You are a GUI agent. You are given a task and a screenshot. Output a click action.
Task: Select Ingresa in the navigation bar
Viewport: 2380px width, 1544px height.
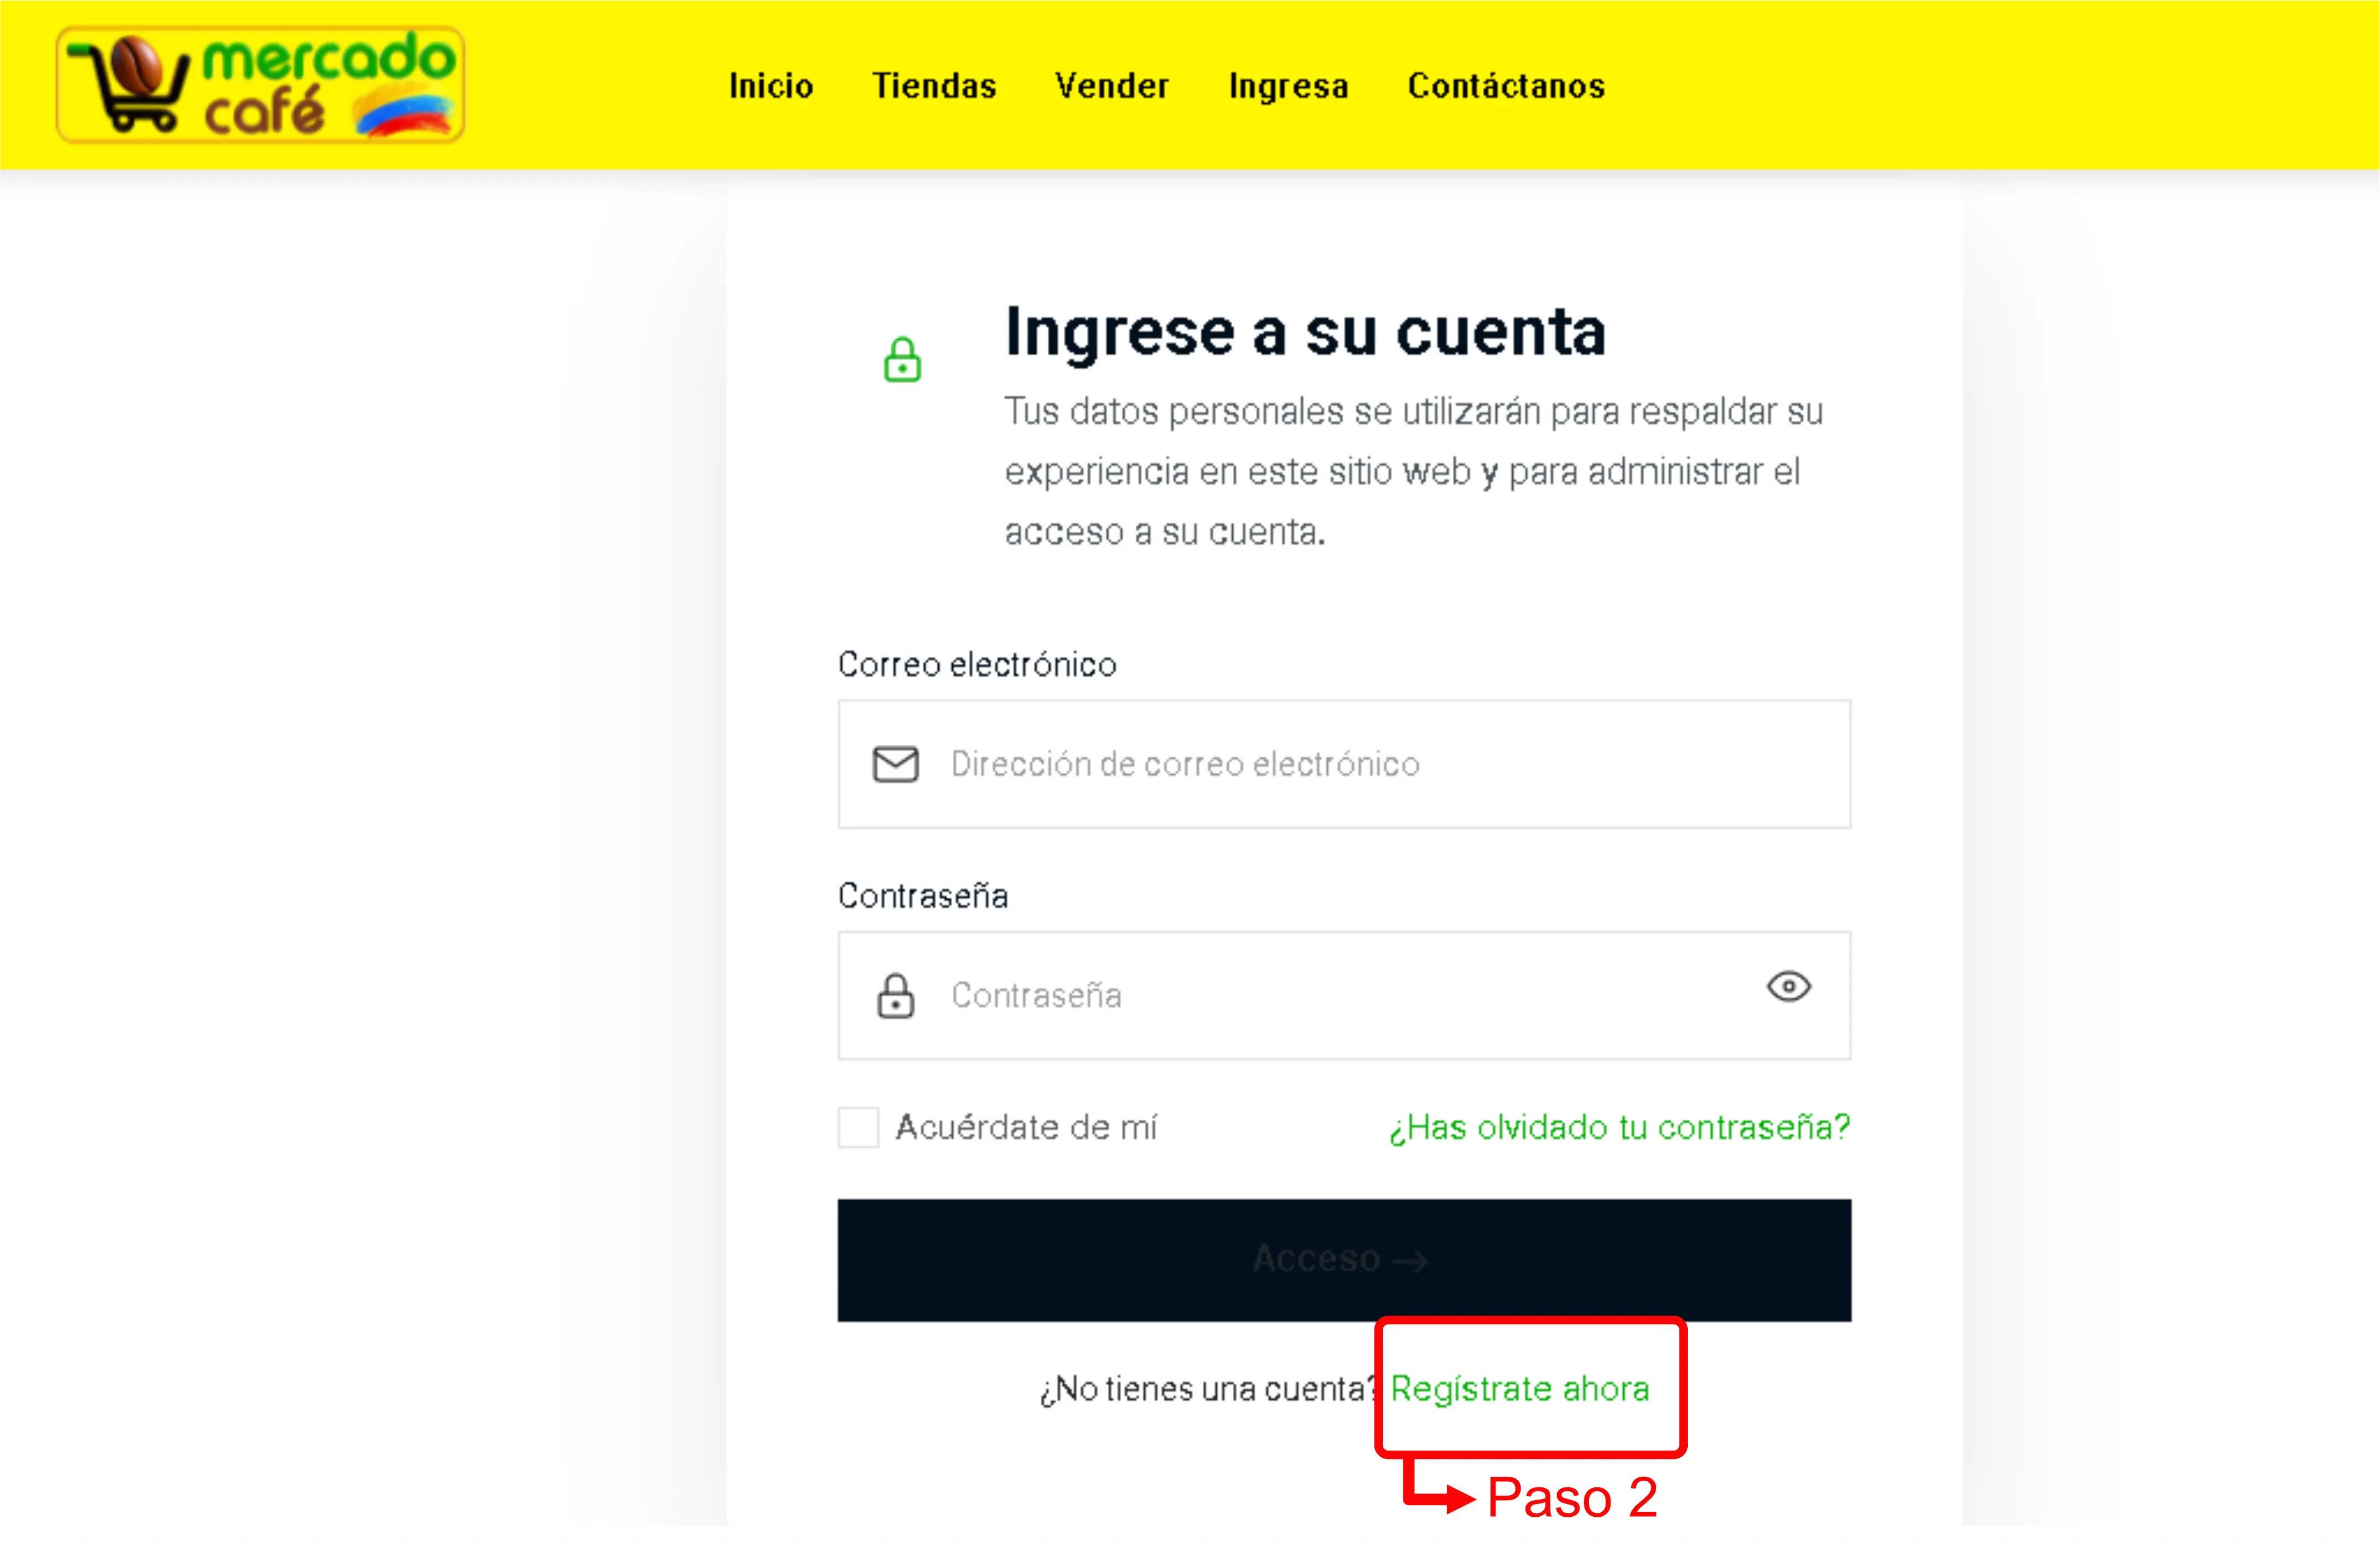(x=1288, y=86)
